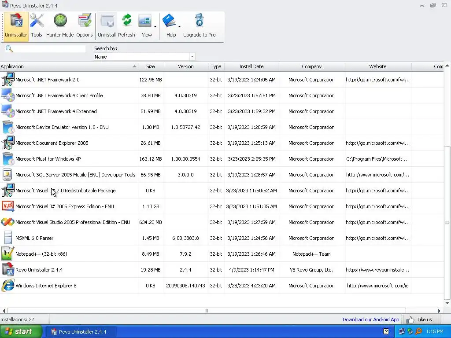The width and height of the screenshot is (451, 338).
Task: Click icon of Microsoft .NET Framework 2.0
Action: 8,79
